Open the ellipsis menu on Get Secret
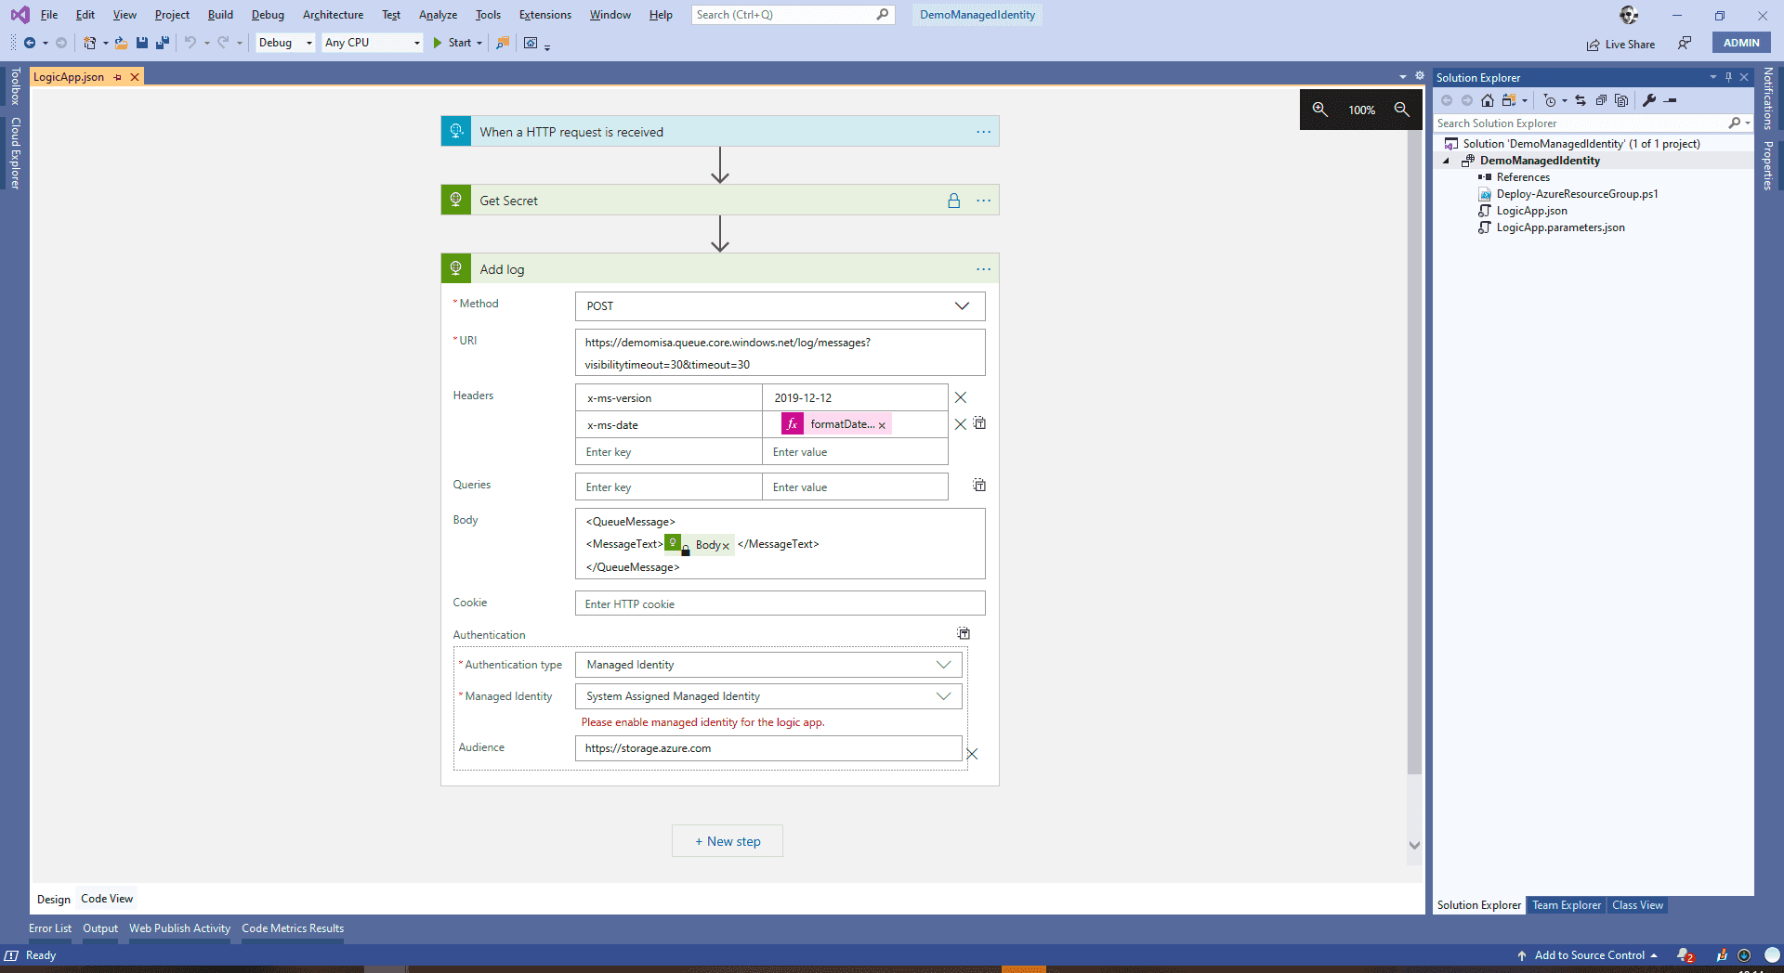1784x973 pixels. tap(983, 201)
